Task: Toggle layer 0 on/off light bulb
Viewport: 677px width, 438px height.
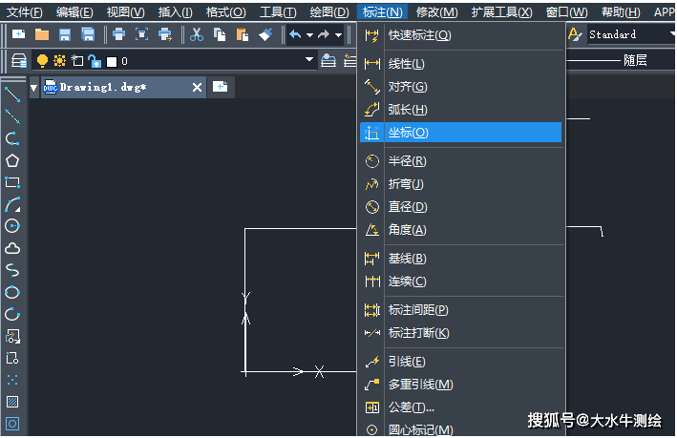Action: point(42,61)
